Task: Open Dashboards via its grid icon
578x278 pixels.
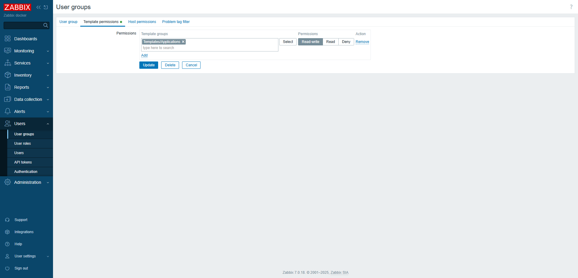Action: pos(8,39)
